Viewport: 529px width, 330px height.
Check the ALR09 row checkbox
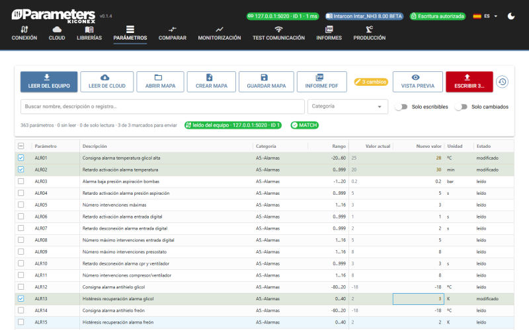pyautogui.click(x=21, y=251)
